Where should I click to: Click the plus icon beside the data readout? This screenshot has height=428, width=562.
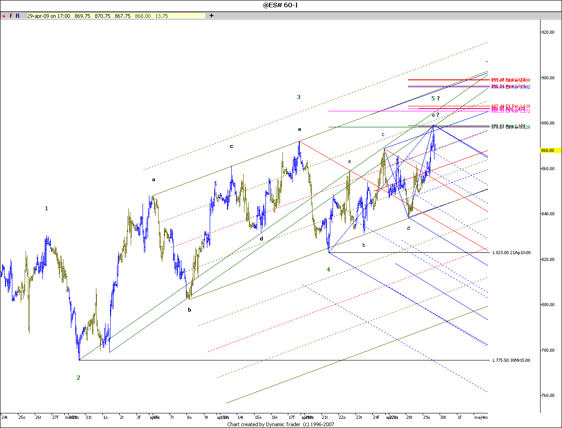point(212,16)
